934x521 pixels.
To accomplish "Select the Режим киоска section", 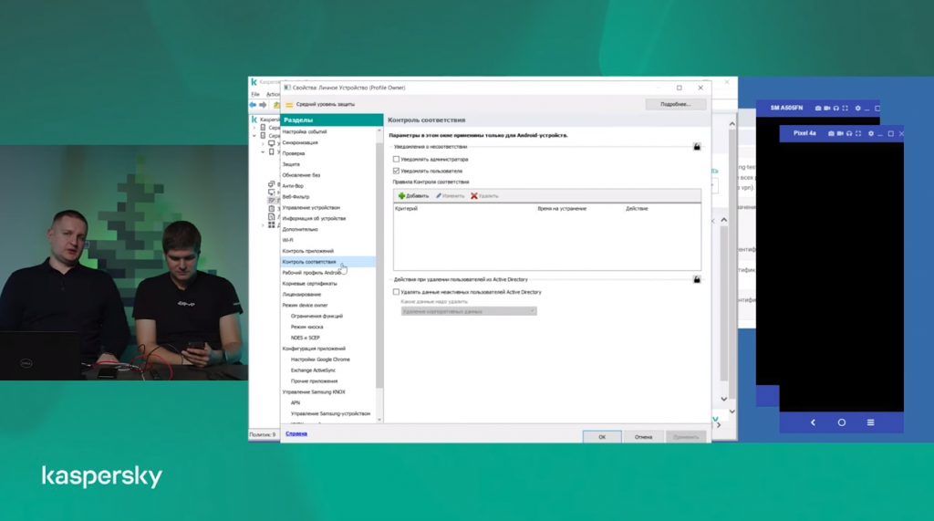I will (x=306, y=327).
